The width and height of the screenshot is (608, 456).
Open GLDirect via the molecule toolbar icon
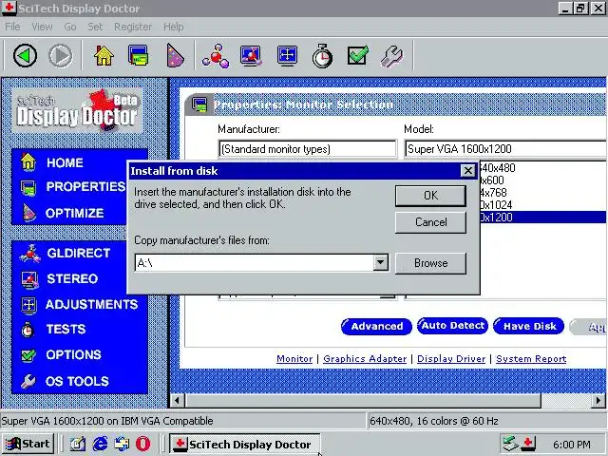(x=216, y=56)
